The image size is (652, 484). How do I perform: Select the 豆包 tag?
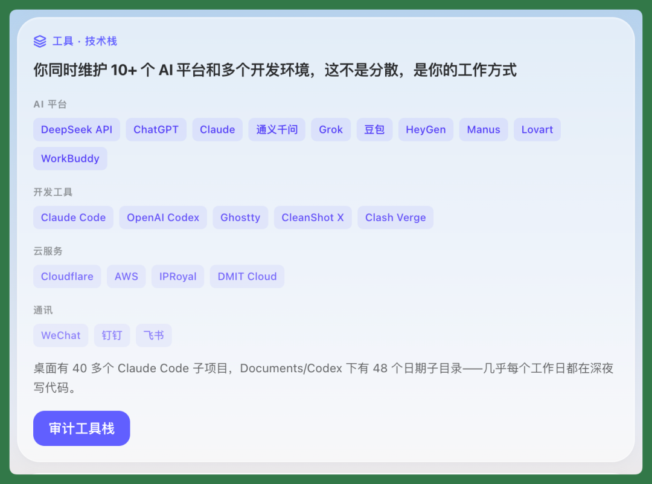tap(374, 129)
